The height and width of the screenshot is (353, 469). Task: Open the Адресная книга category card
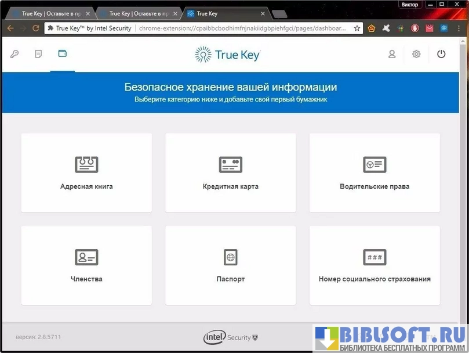pyautogui.click(x=86, y=172)
